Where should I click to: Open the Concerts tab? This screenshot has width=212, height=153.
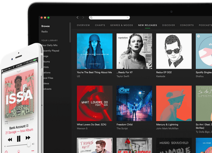click(187, 25)
